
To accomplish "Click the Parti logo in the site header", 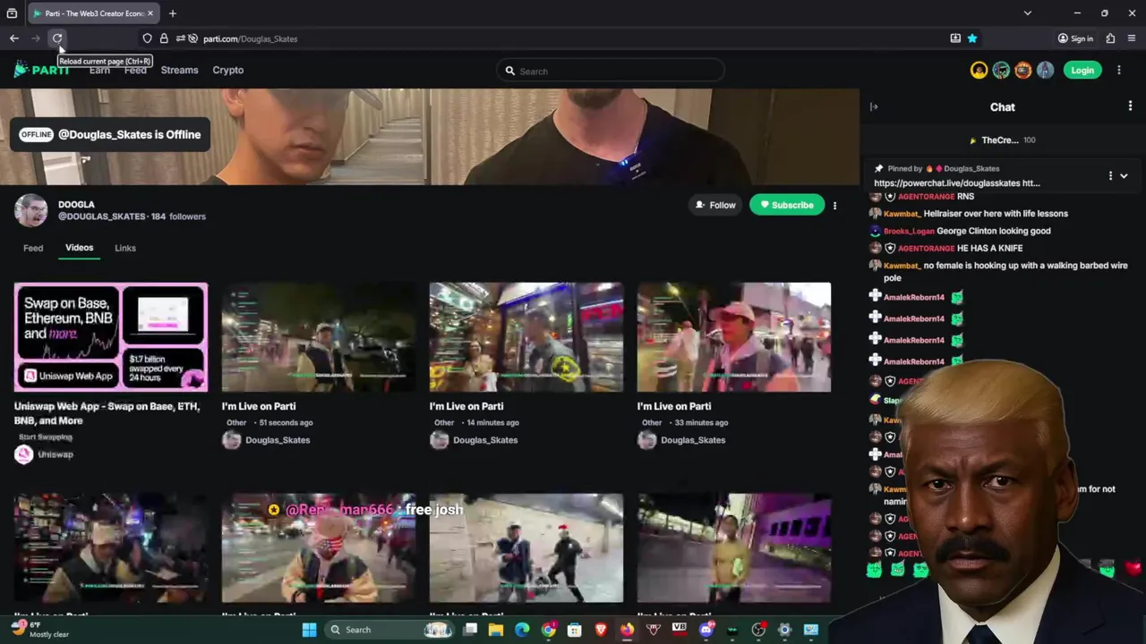I will tap(41, 70).
